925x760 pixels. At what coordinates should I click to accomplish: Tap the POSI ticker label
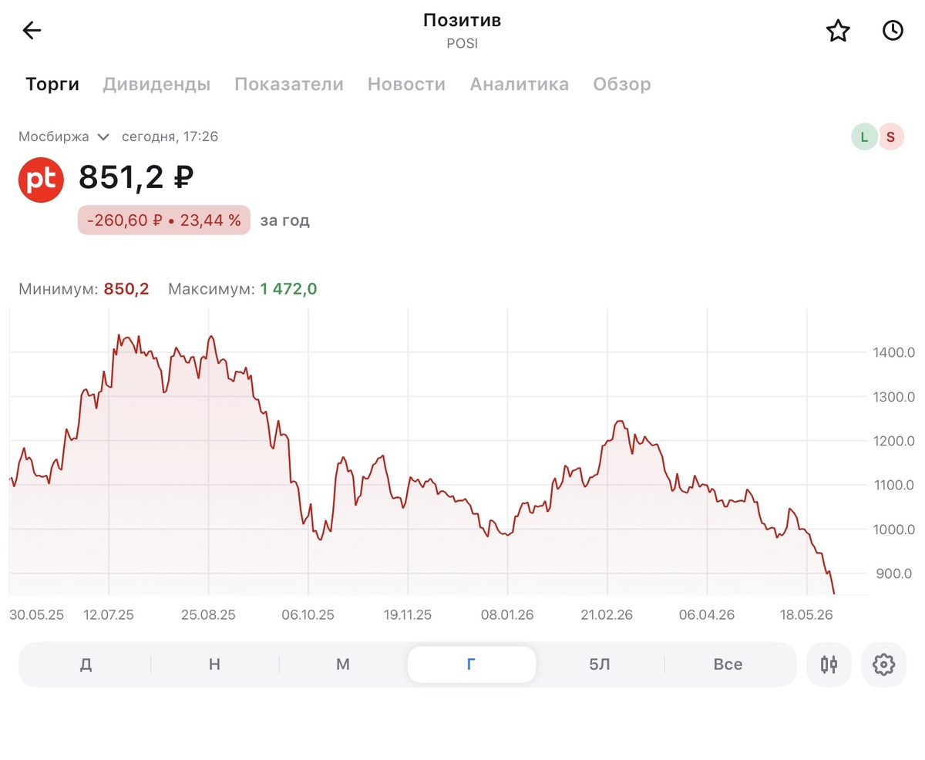(462, 44)
